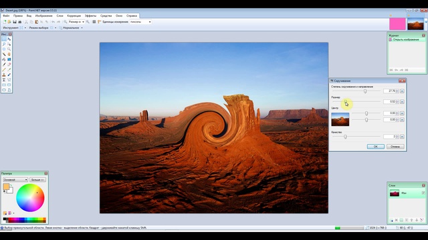The image size is (428, 240).
Task: Reset the Размер value button
Action: pyautogui.click(x=402, y=101)
